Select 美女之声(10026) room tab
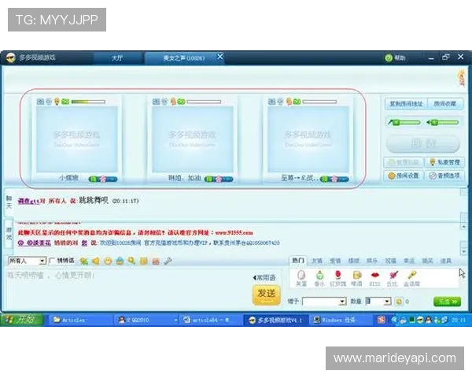The image size is (472, 378). pos(184,57)
